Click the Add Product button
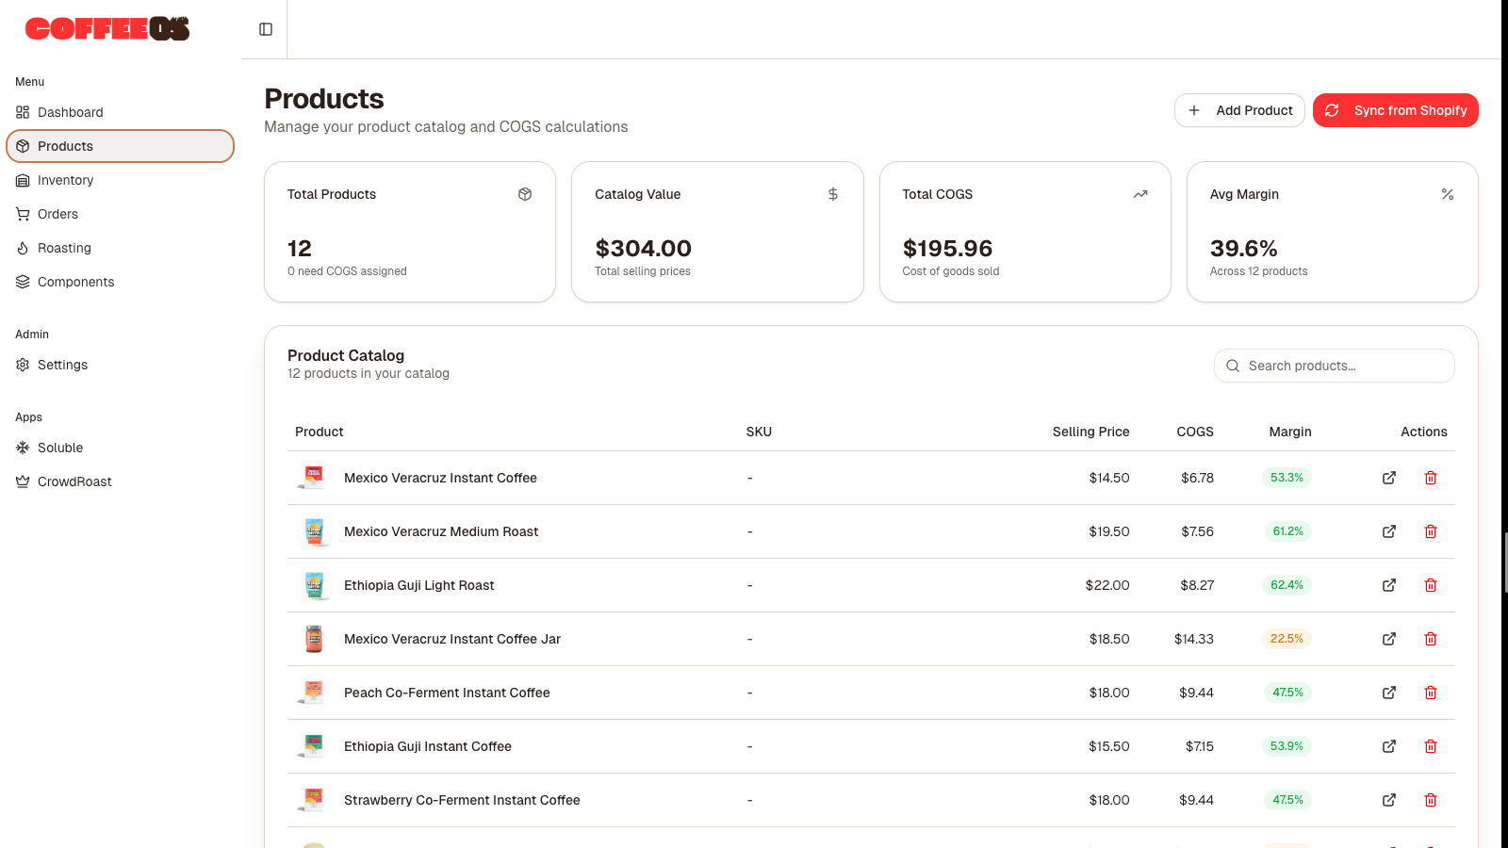1508x848 pixels. 1239,110
